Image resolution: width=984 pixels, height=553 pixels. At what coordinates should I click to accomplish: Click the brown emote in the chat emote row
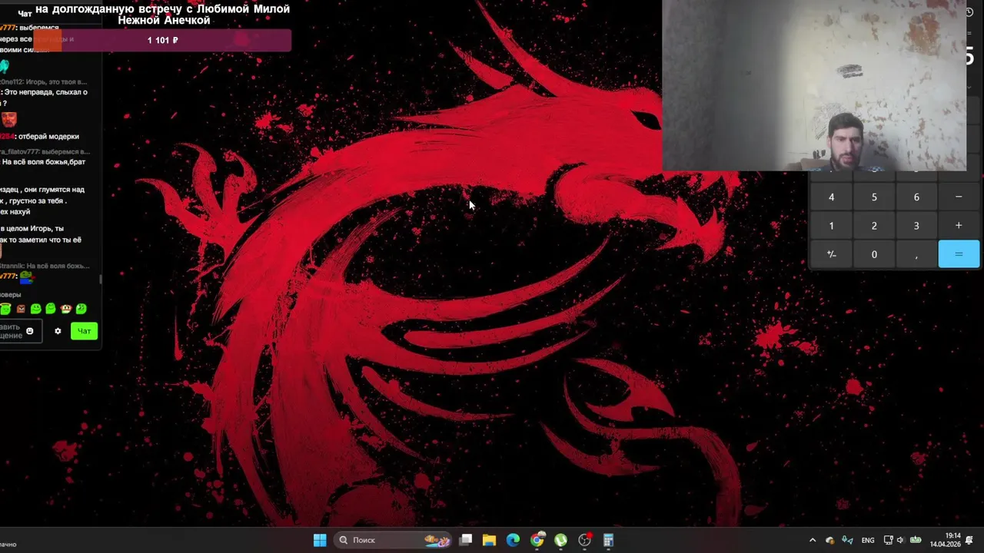(21, 309)
